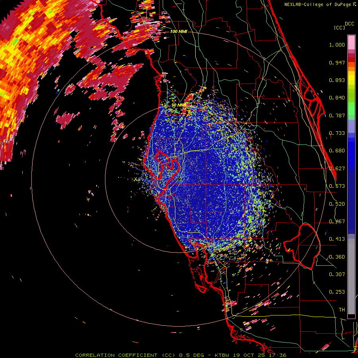Click the TH threshold label
This screenshot has width=358, height=358.
tap(342, 310)
